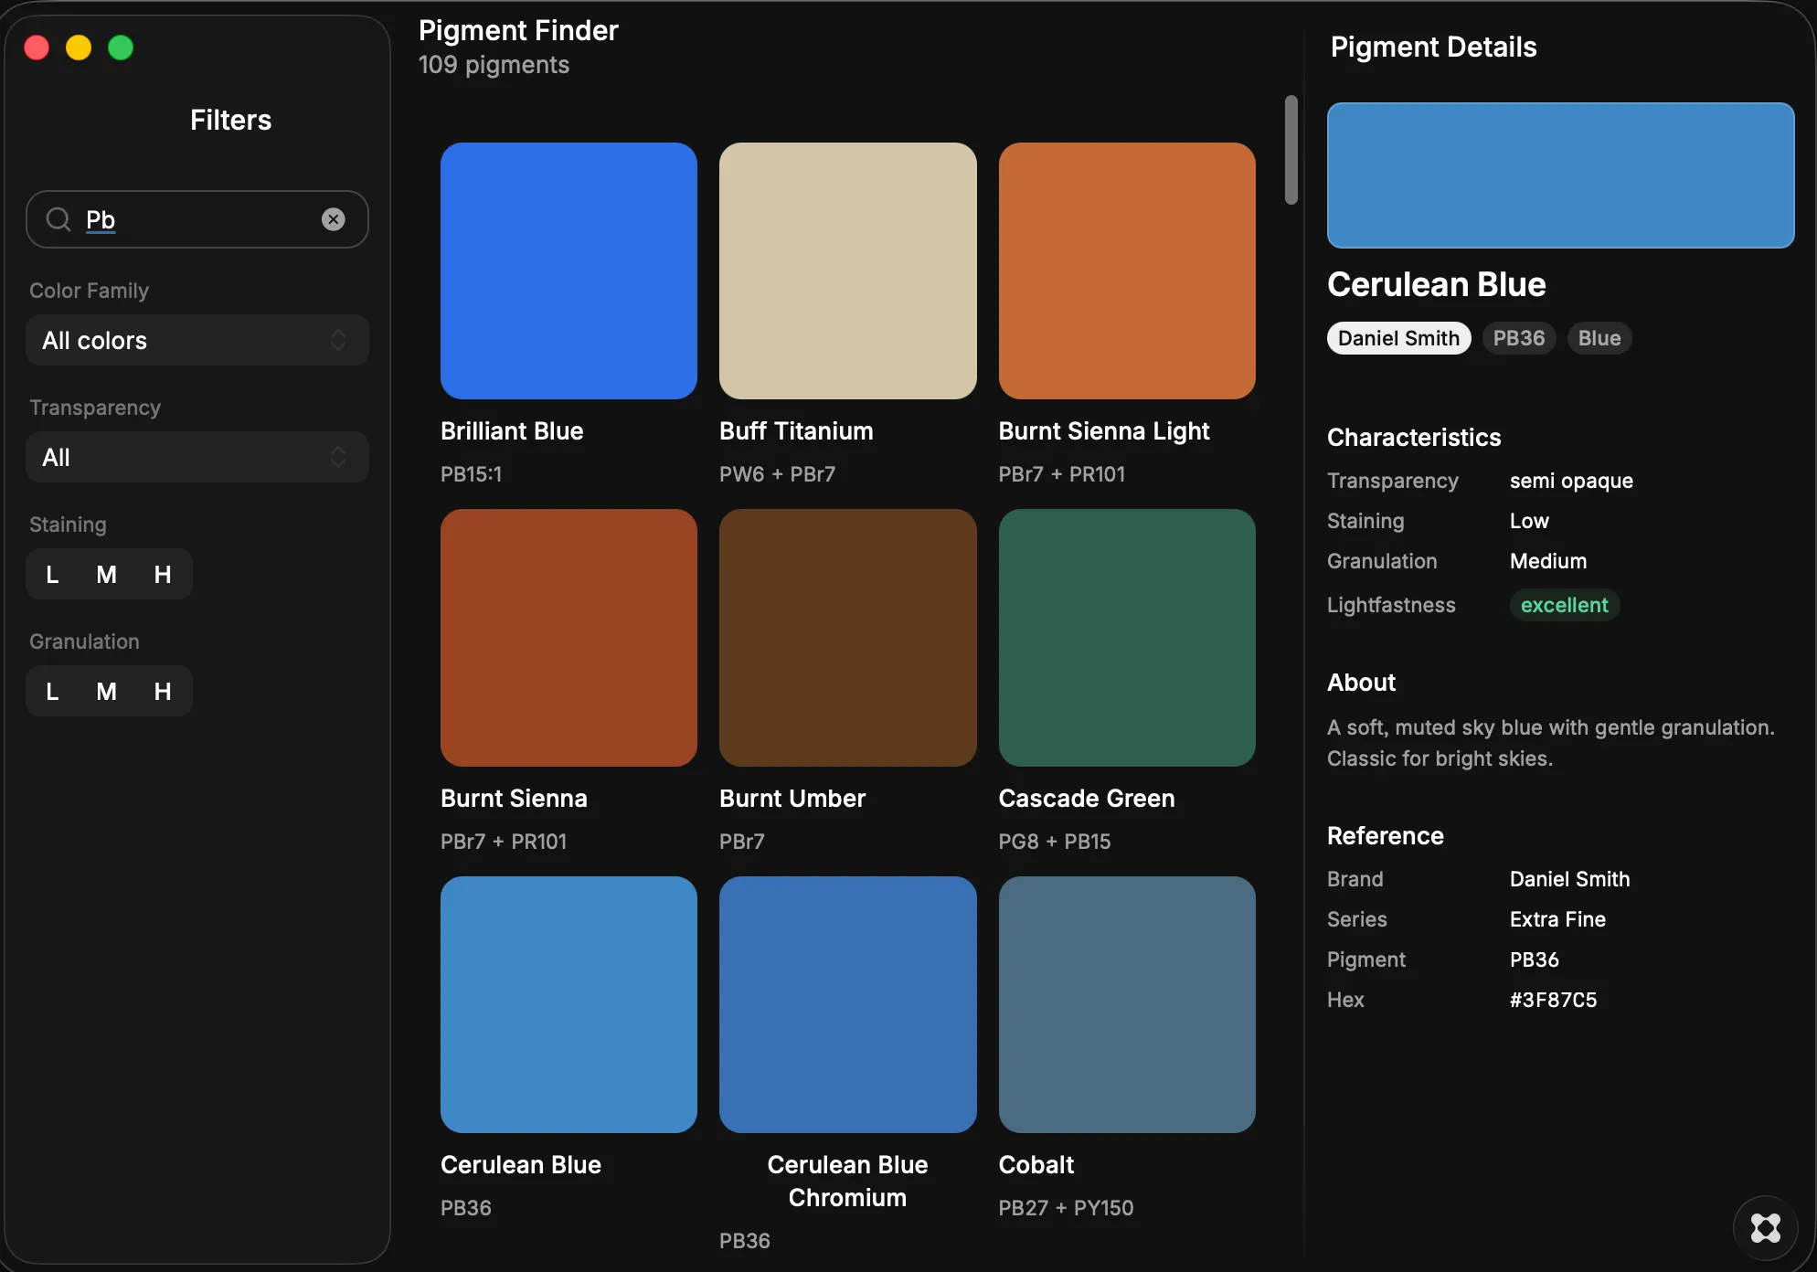Image resolution: width=1817 pixels, height=1272 pixels.
Task: Click the 109 pigments count
Action: pos(494,65)
